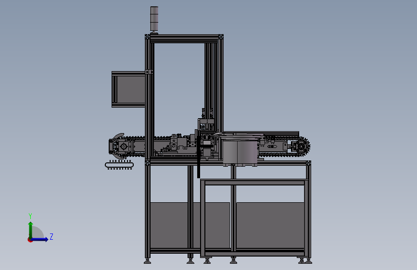Image resolution: width=417 pixels, height=270 pixels.
Task: Click the blue Z axis arrow of the triad
Action: click(39, 239)
